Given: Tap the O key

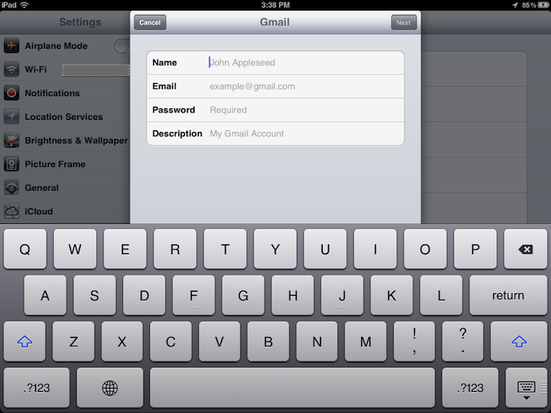Looking at the screenshot, I should tap(425, 249).
